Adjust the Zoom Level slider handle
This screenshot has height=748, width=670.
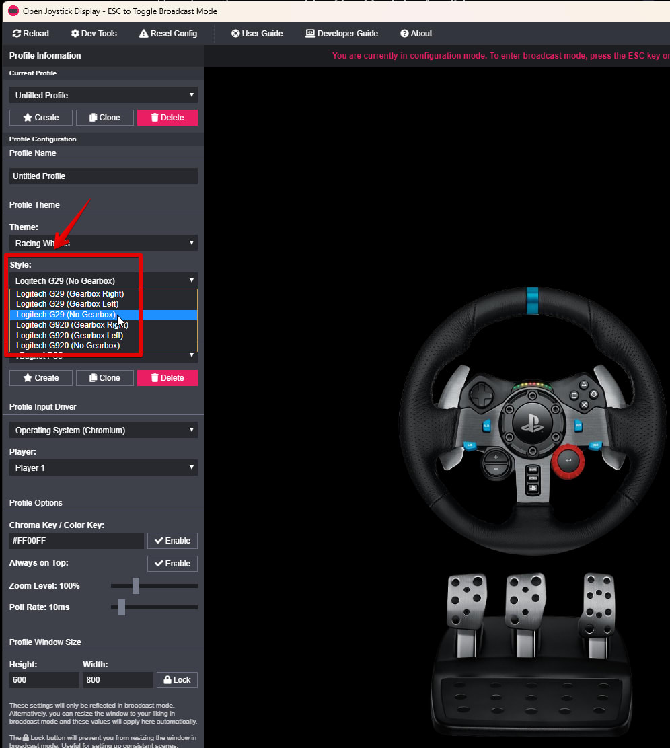coord(136,586)
